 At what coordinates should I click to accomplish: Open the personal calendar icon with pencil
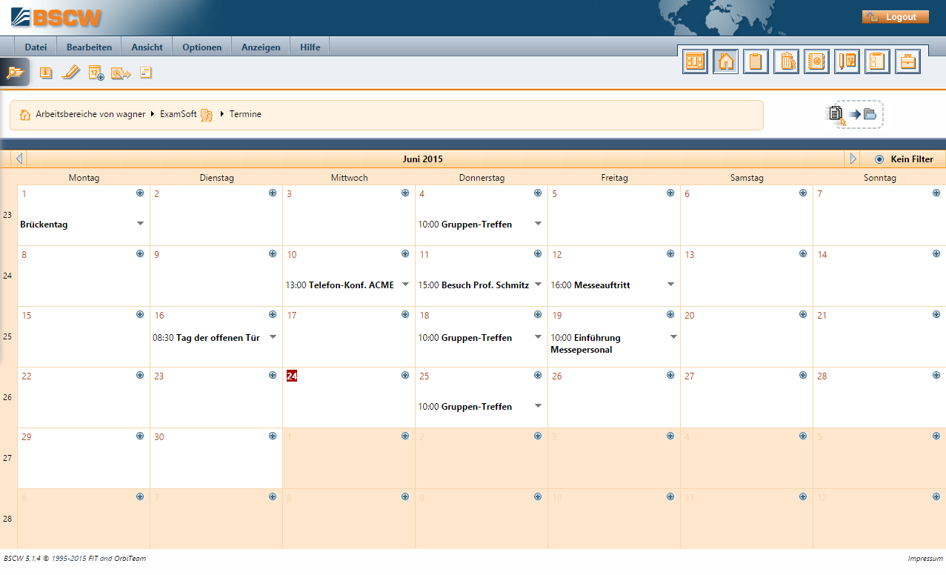(x=847, y=62)
